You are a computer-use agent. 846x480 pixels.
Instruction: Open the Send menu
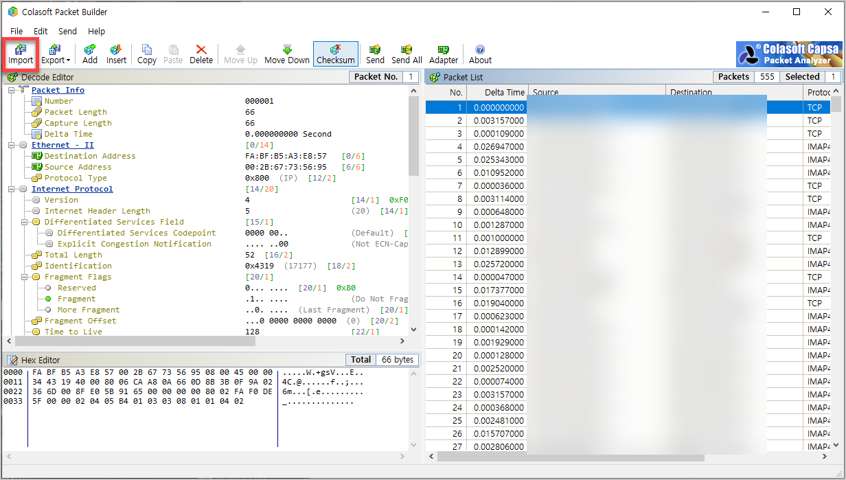(x=67, y=31)
